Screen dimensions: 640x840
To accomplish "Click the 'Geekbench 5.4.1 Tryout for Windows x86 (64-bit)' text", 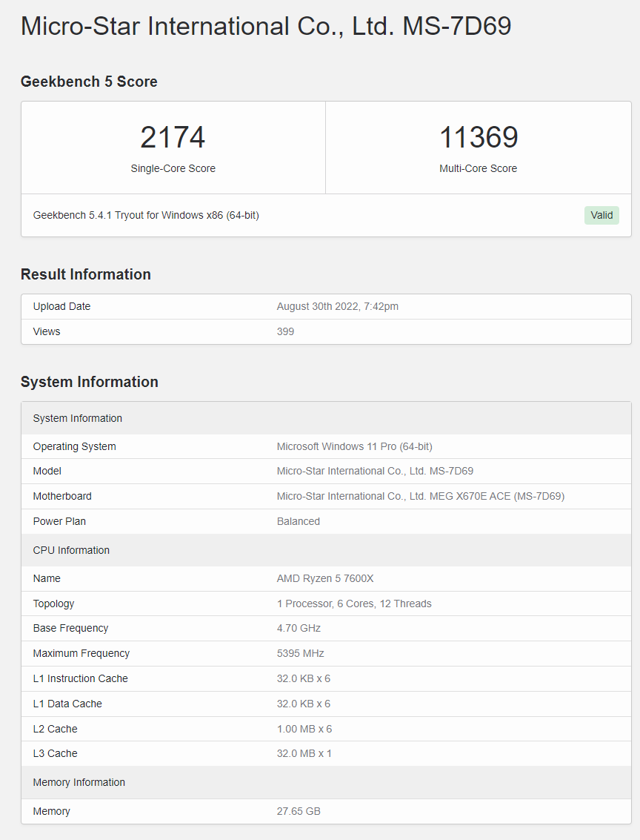I will pyautogui.click(x=146, y=215).
